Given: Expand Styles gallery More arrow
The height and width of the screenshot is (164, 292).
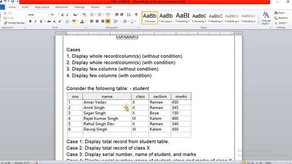Looking at the screenshot, I should coord(259,23).
